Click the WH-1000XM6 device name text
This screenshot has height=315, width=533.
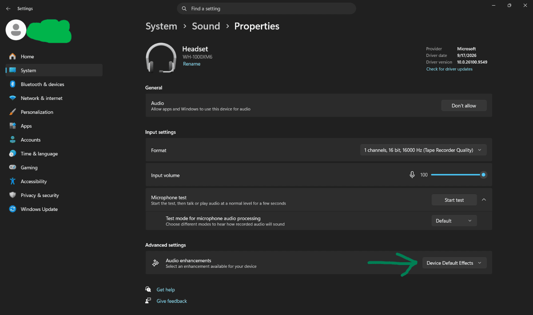(x=198, y=57)
